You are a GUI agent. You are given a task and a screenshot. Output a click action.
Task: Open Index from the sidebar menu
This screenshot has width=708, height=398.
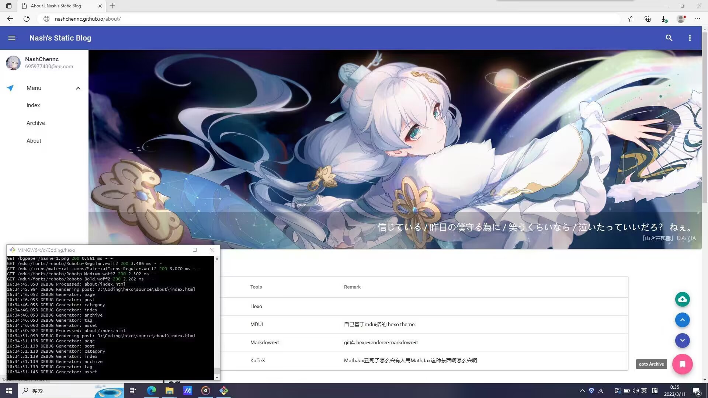[33, 105]
